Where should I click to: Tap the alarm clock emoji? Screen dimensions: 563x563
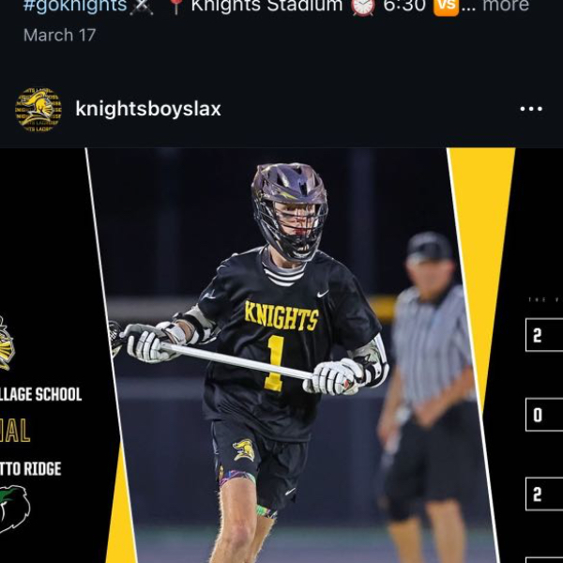pyautogui.click(x=362, y=7)
